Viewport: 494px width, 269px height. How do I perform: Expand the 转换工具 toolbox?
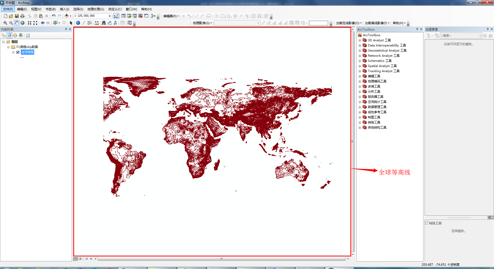[360, 122]
